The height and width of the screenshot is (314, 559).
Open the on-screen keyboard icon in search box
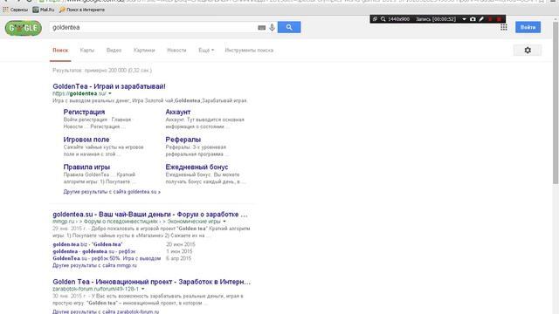click(x=262, y=27)
